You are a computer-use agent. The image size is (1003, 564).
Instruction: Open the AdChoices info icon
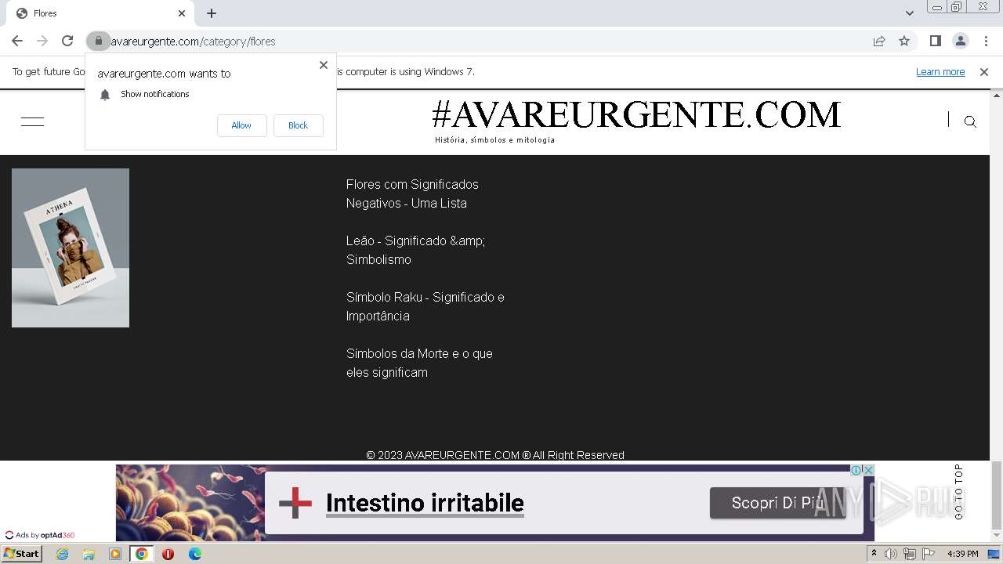[x=856, y=470]
